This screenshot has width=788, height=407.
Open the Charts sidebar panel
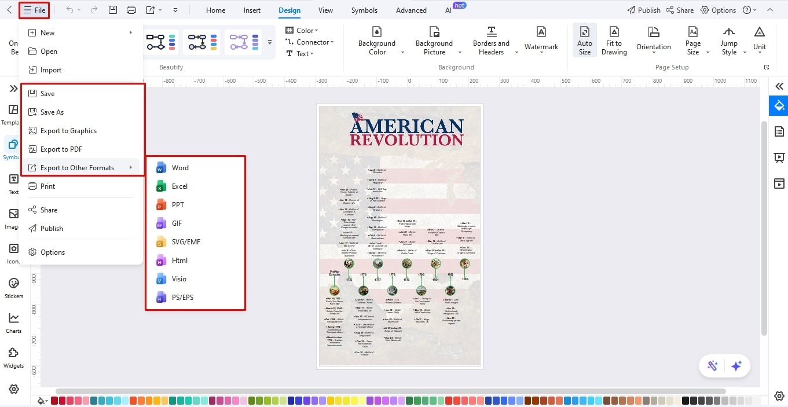(14, 322)
